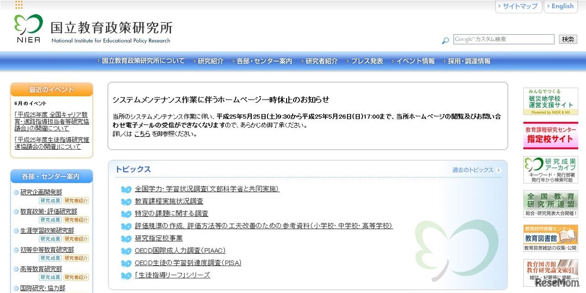
Task: Click こちら link in maintenance notice
Action: coord(142,134)
